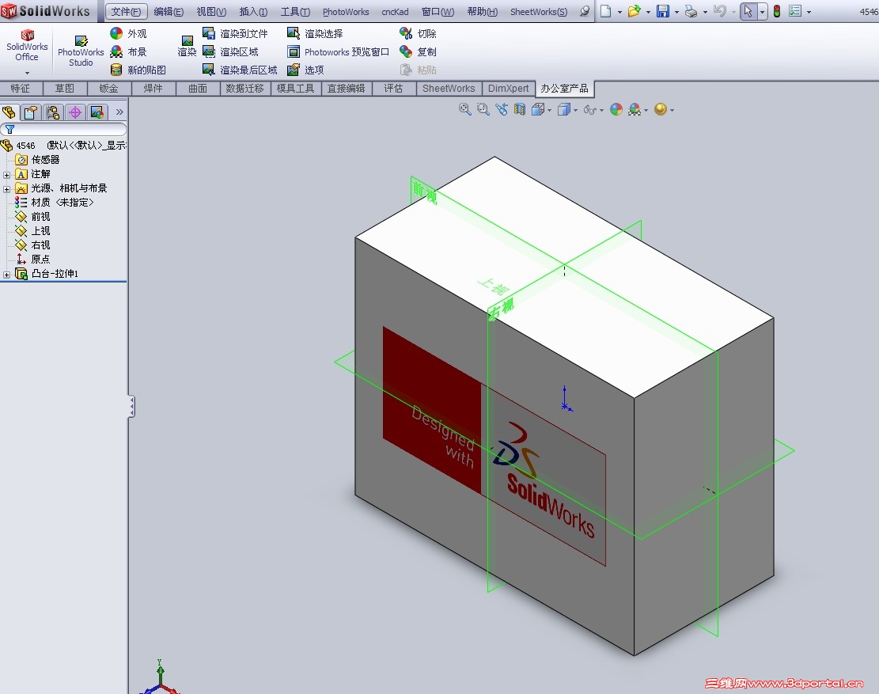Viewport: 879px width, 694px height.
Task: Open View Settings dropdown arrow
Action: pyautogui.click(x=672, y=111)
